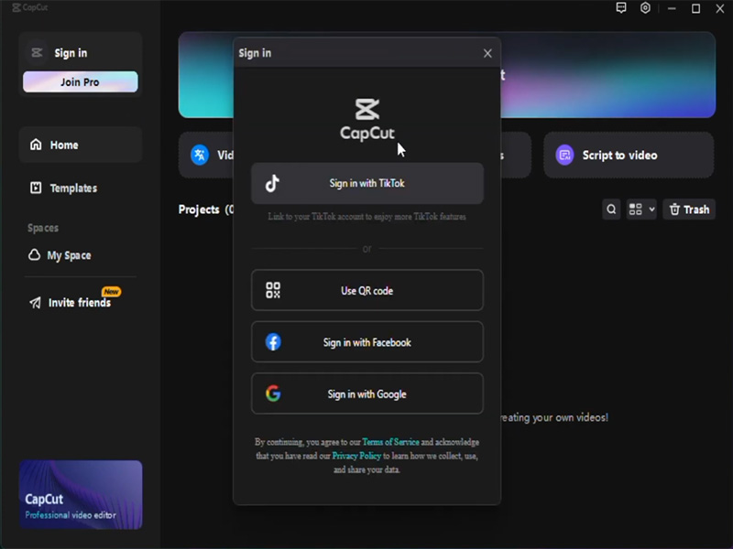Open the Privacy Policy link

pos(357,455)
